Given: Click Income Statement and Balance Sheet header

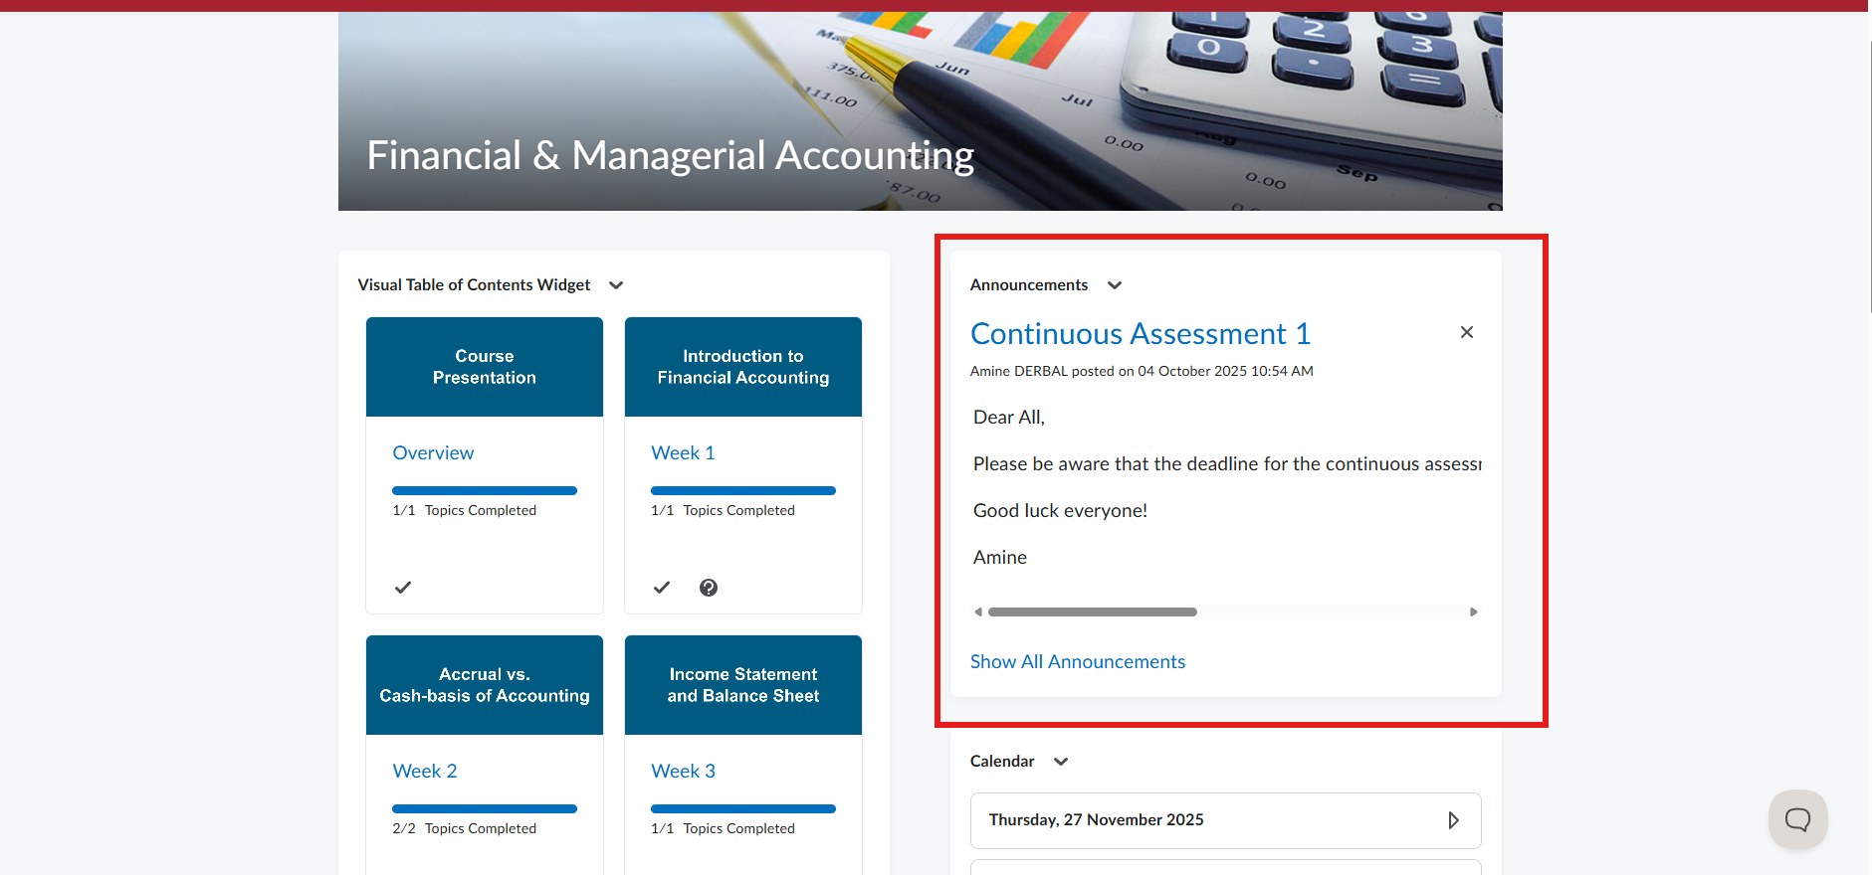Looking at the screenshot, I should 743,685.
